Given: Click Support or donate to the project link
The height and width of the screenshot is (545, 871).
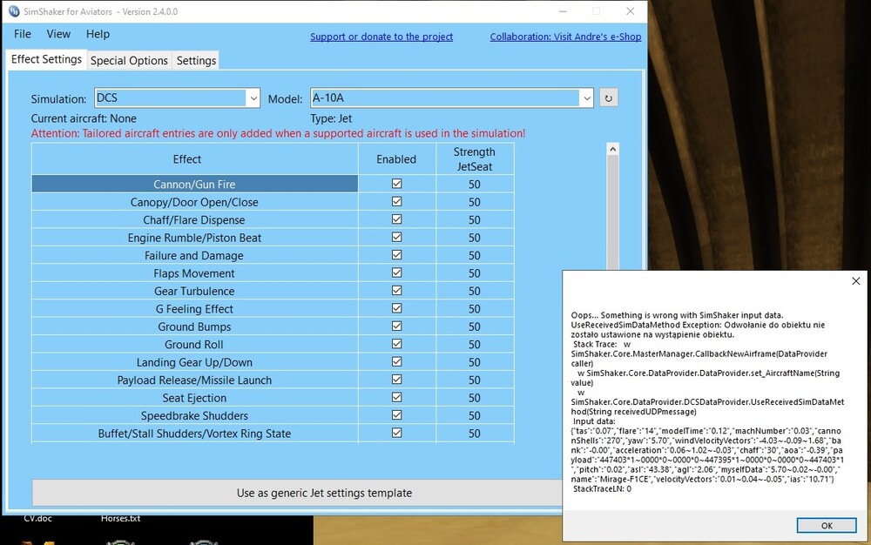Looking at the screenshot, I should pos(381,37).
